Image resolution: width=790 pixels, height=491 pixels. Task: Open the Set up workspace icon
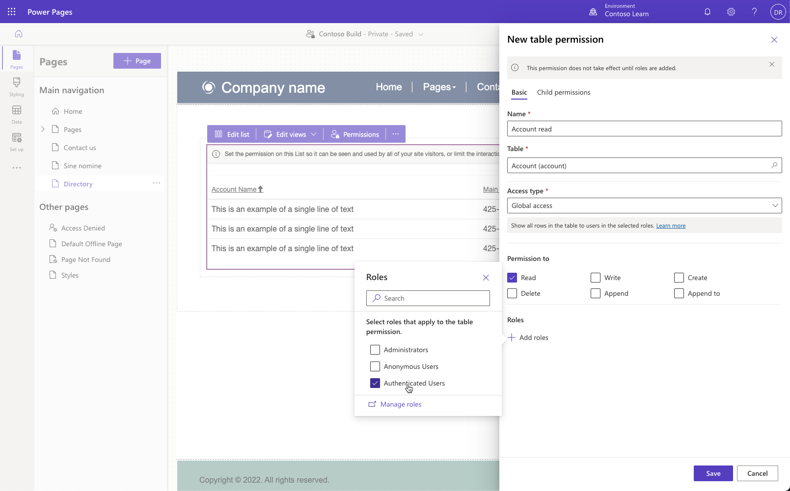click(x=16, y=141)
